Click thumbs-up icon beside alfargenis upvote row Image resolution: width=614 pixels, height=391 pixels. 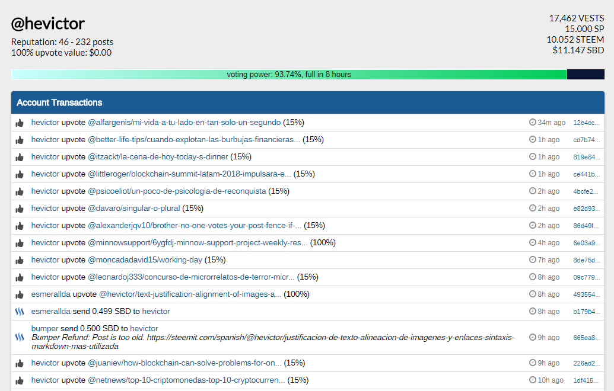tap(20, 123)
